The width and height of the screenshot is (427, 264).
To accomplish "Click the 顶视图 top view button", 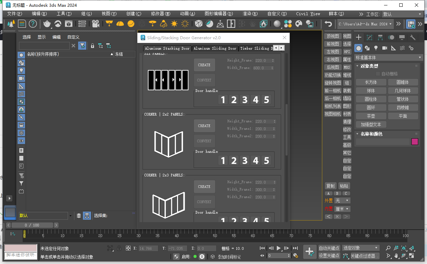I will pos(333,36).
